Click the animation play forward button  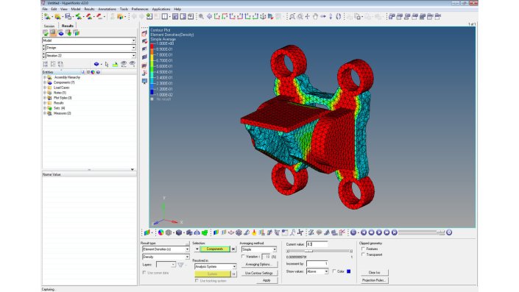[379, 232]
